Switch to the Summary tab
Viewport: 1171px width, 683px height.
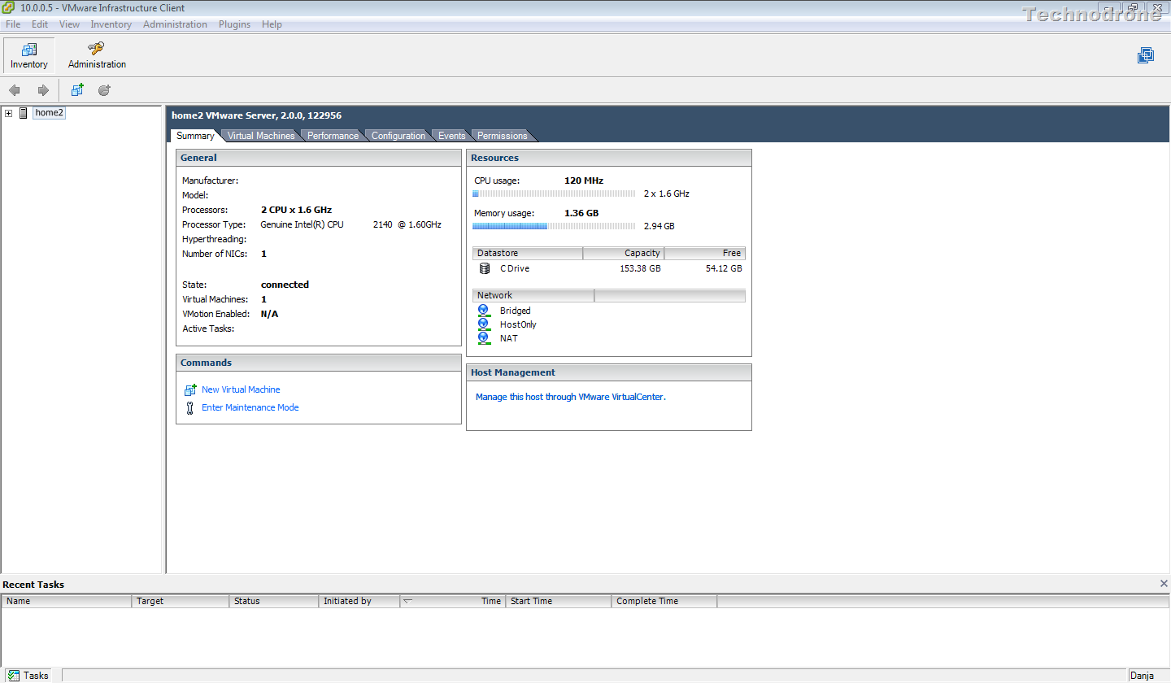click(195, 136)
